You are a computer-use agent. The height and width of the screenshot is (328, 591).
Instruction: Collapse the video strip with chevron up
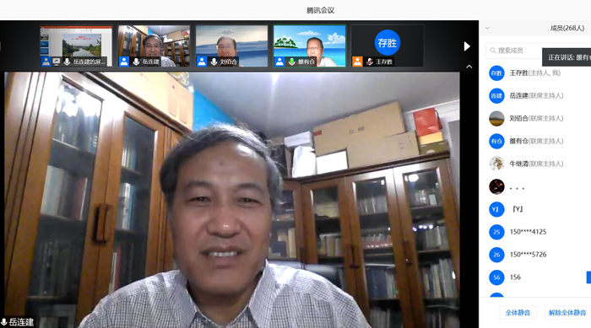(469, 67)
